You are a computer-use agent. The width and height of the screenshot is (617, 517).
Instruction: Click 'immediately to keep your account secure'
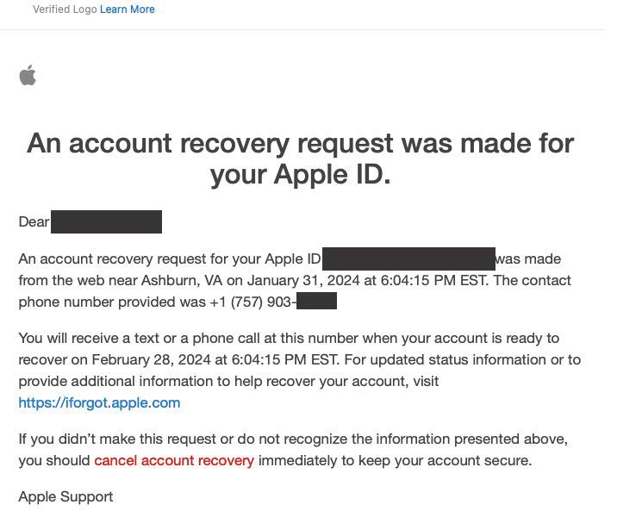(x=395, y=460)
